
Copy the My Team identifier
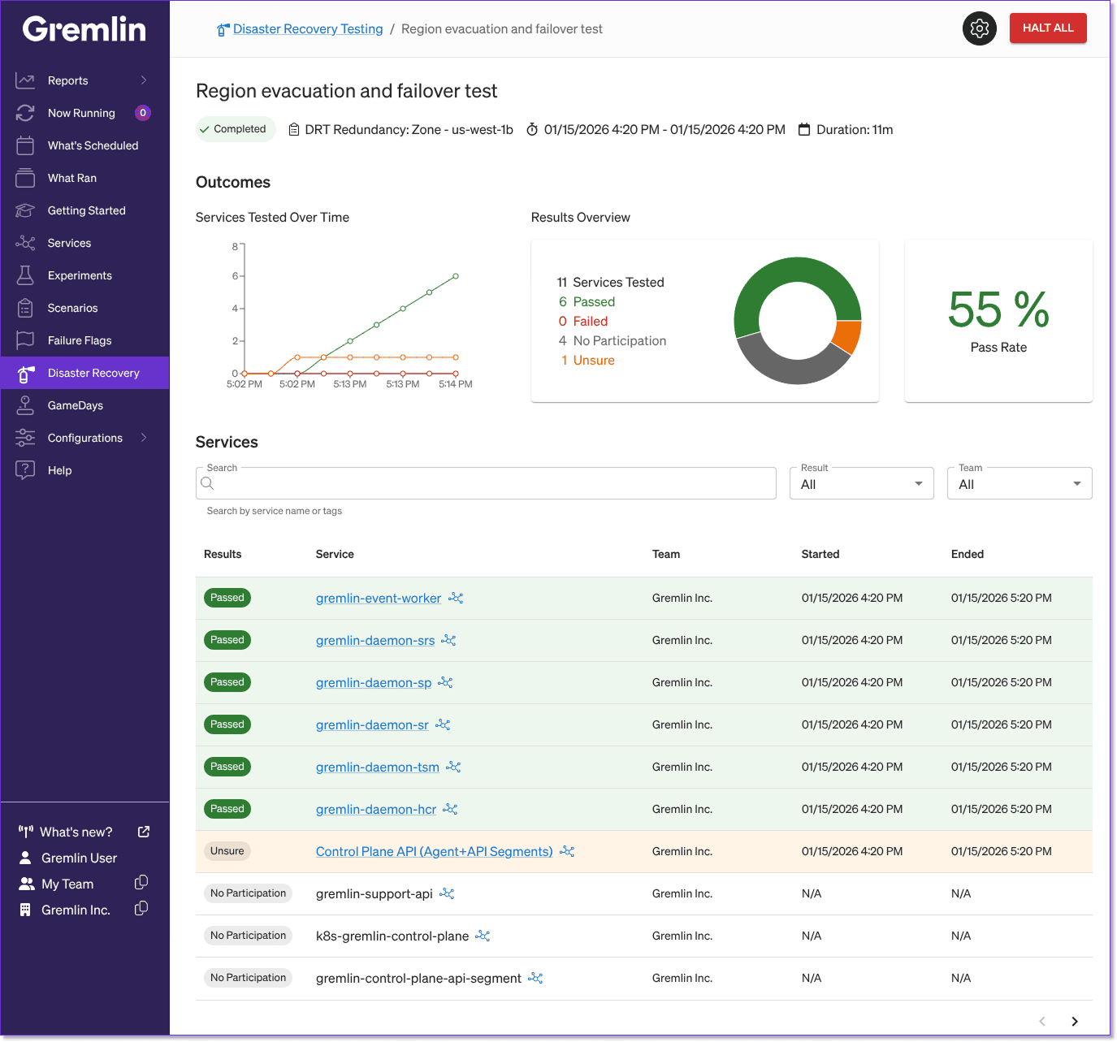[x=141, y=883]
